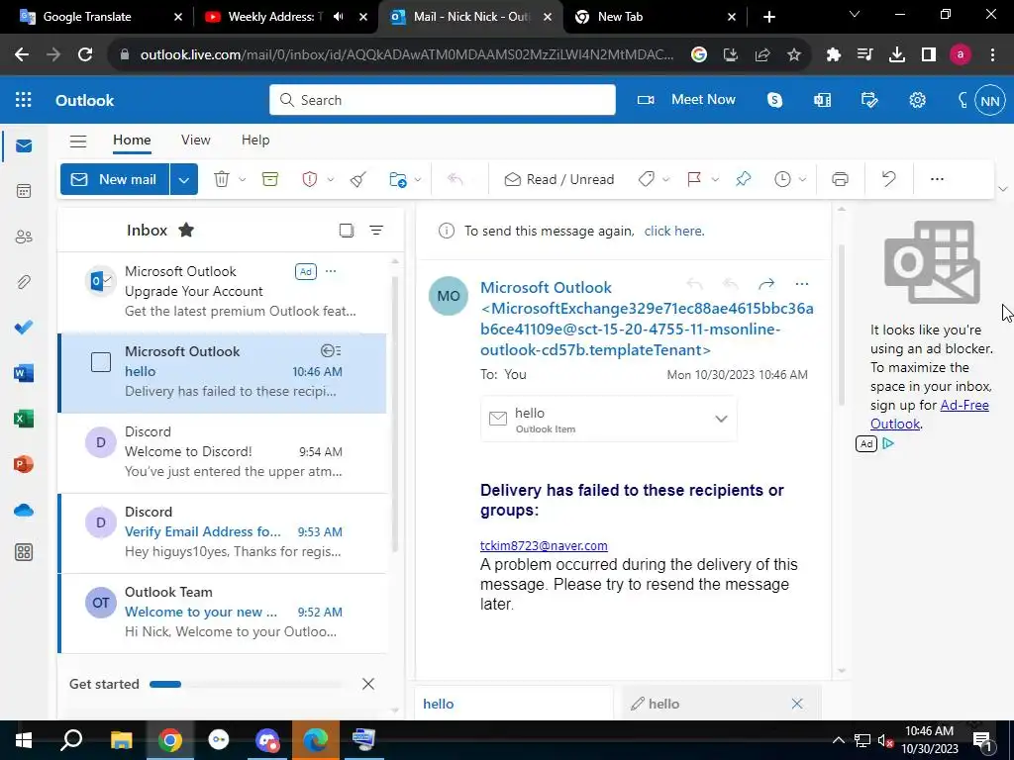The image size is (1014, 760).
Task: Open ribbon More options ellipsis
Action: [937, 179]
